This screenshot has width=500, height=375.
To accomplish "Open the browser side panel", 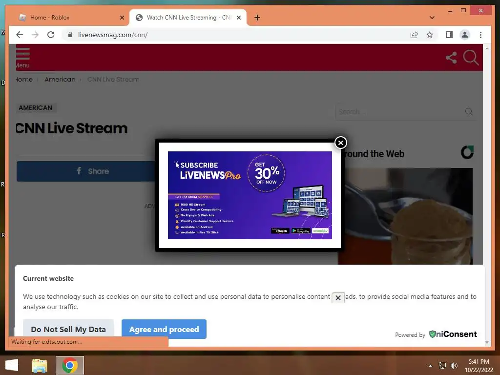I will tap(449, 35).
